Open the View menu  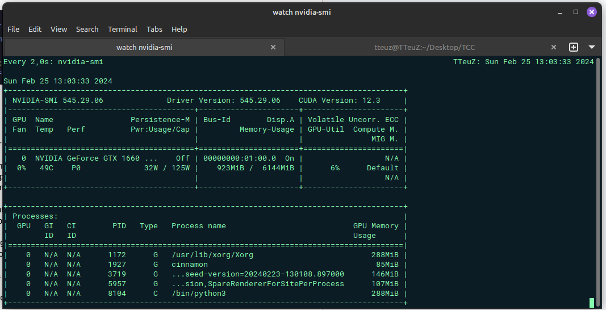(x=58, y=29)
